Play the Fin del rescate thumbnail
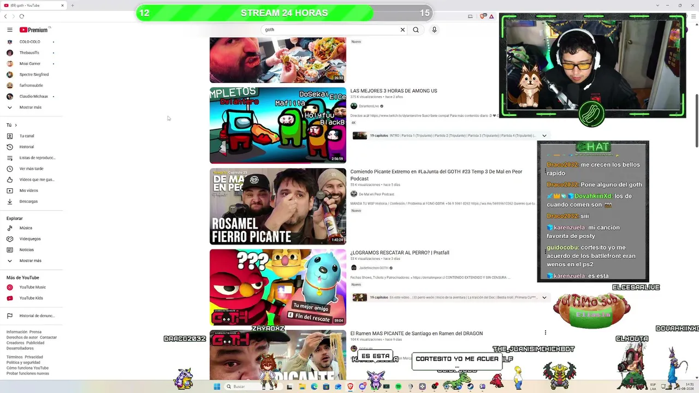Screen dimensions: 699x393 point(278,287)
